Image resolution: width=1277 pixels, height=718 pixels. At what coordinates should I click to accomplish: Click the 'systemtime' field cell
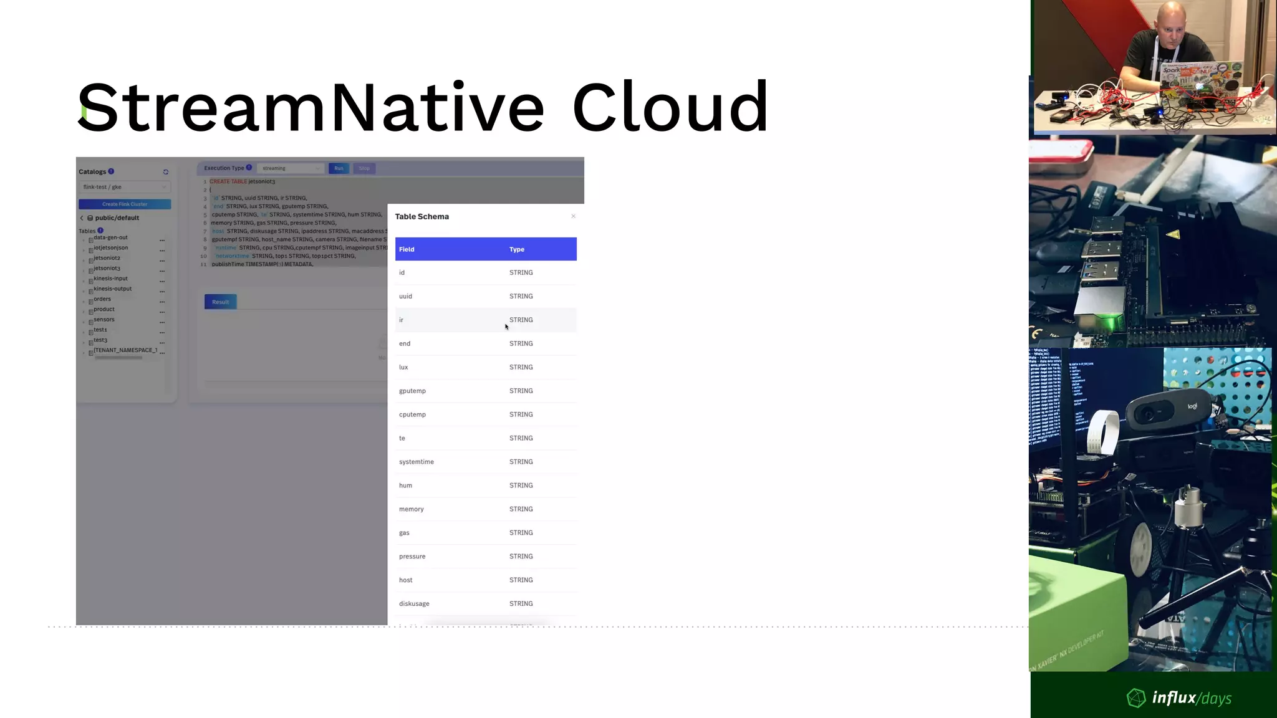417,462
